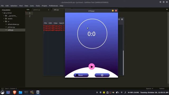Open the clipboard tray icon
169x95 pixels.
click(107, 92)
